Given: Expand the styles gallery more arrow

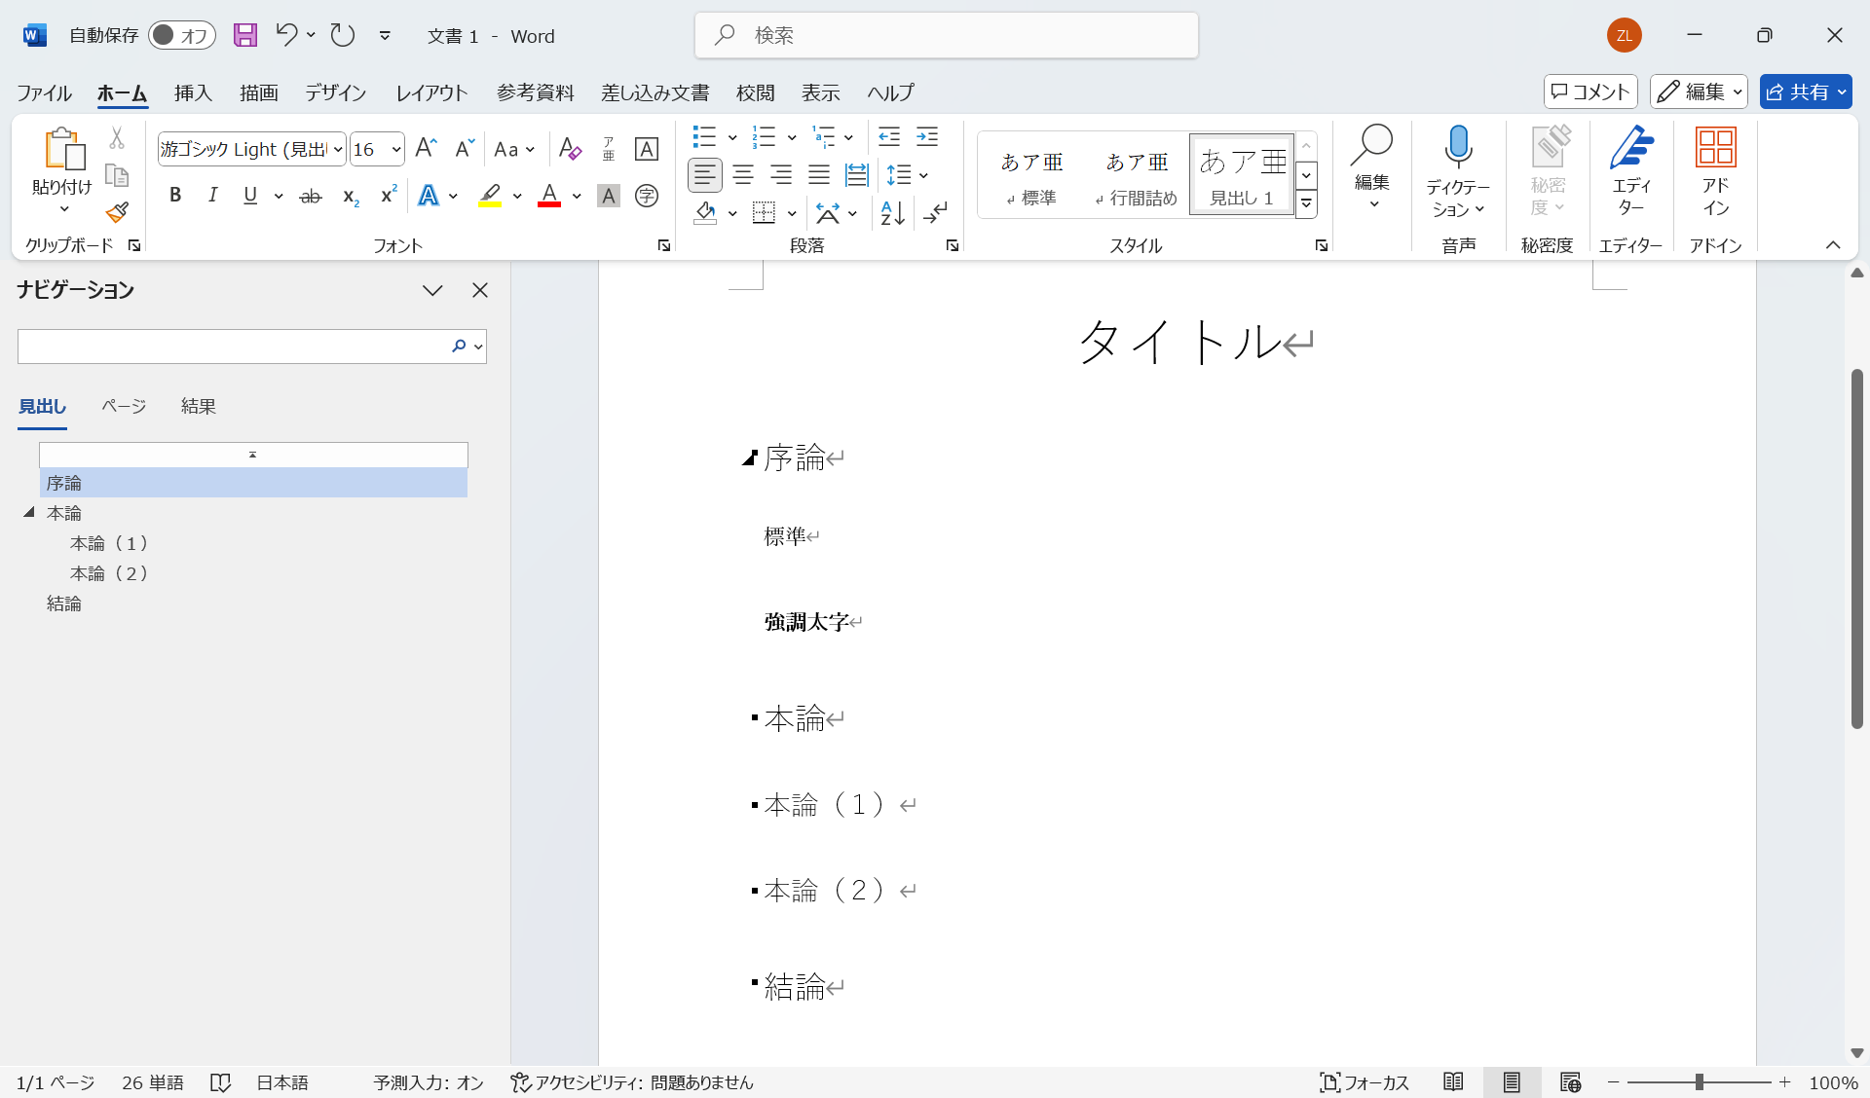Looking at the screenshot, I should (x=1307, y=203).
